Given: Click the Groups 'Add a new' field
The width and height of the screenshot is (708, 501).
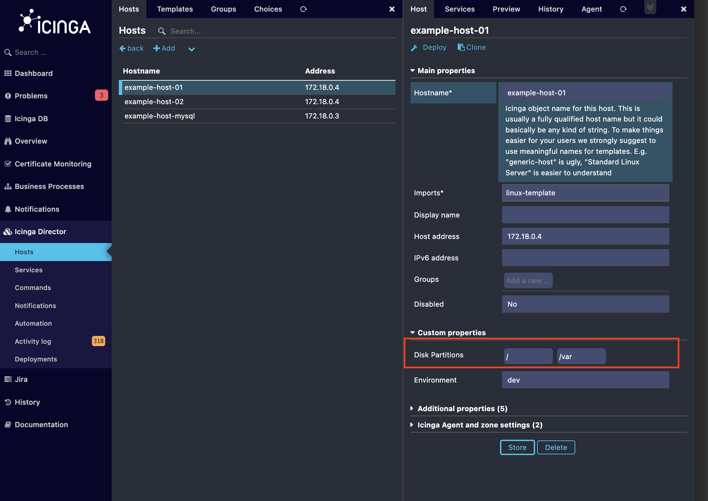Looking at the screenshot, I should (x=528, y=280).
